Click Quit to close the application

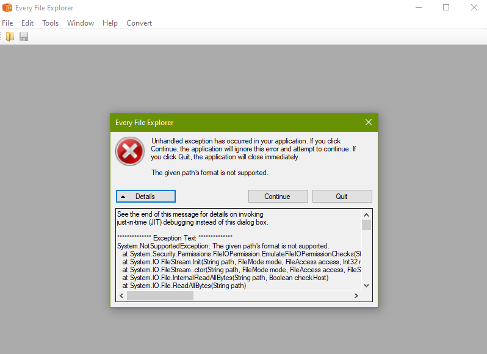[342, 197]
